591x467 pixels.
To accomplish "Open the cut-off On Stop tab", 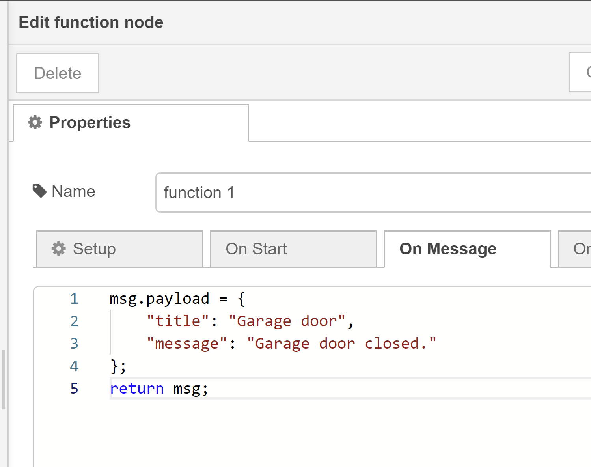I will (x=575, y=249).
